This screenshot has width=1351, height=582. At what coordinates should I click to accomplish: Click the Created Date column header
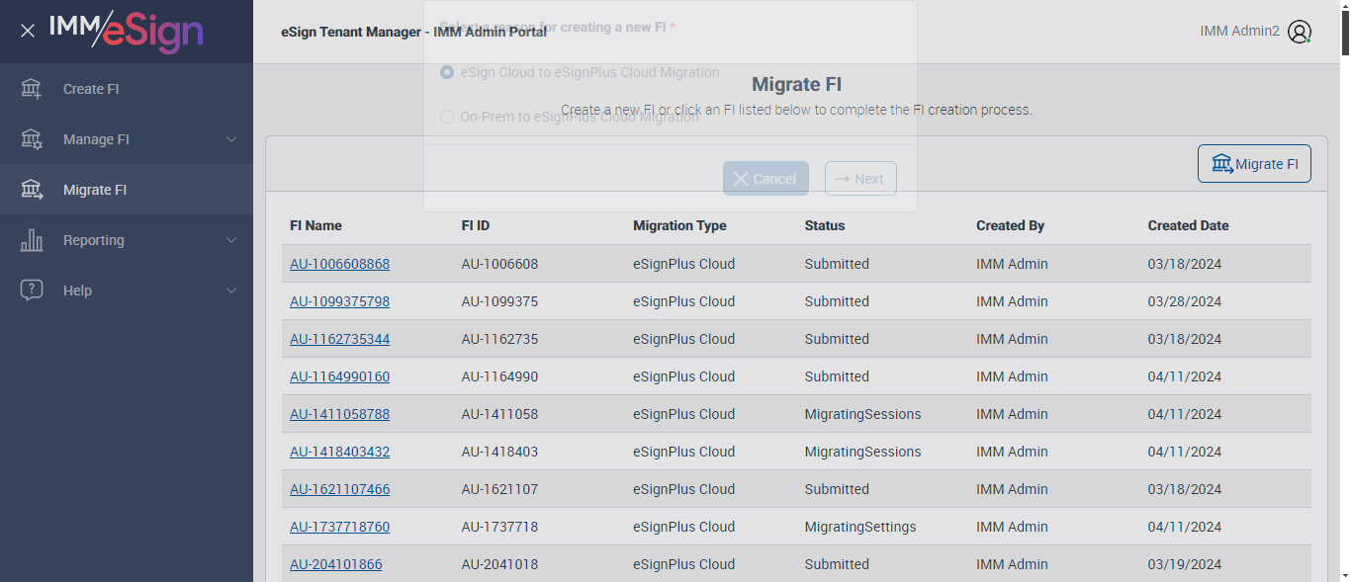coord(1188,225)
